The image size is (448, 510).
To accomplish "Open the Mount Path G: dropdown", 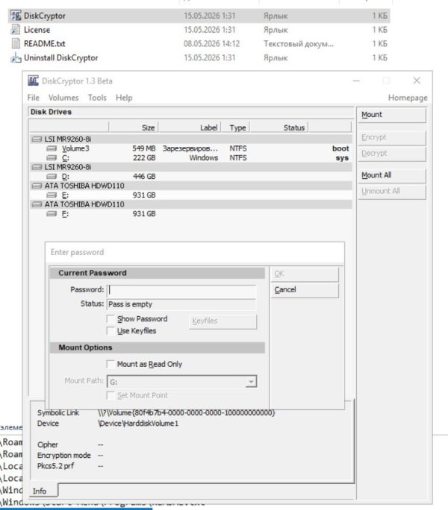I will tap(251, 382).
